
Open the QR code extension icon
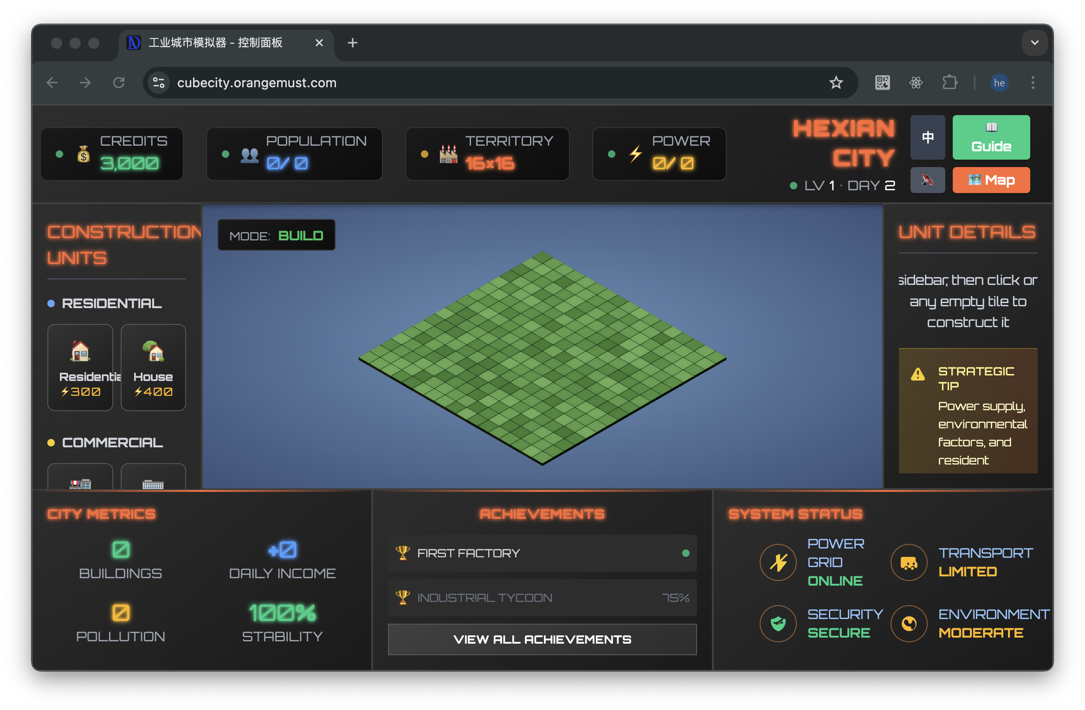[x=882, y=83]
